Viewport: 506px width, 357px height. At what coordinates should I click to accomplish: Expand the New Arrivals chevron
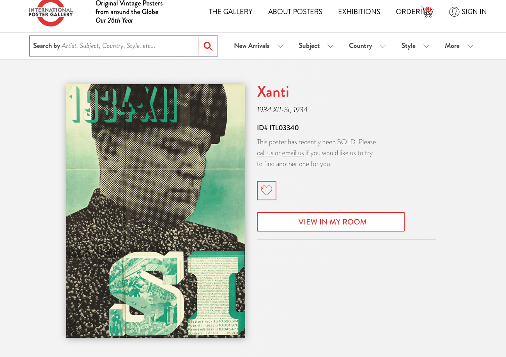click(280, 46)
